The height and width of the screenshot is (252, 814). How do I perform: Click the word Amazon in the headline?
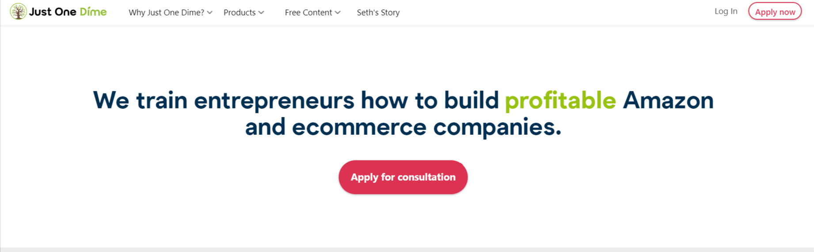[x=668, y=100]
